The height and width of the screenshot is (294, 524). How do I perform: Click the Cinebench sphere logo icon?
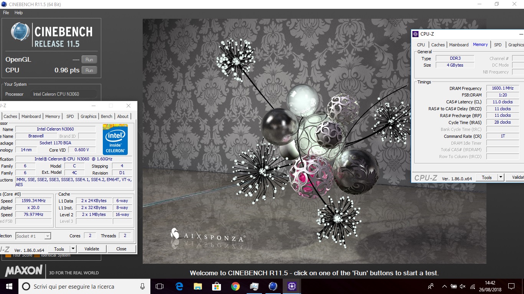20,31
